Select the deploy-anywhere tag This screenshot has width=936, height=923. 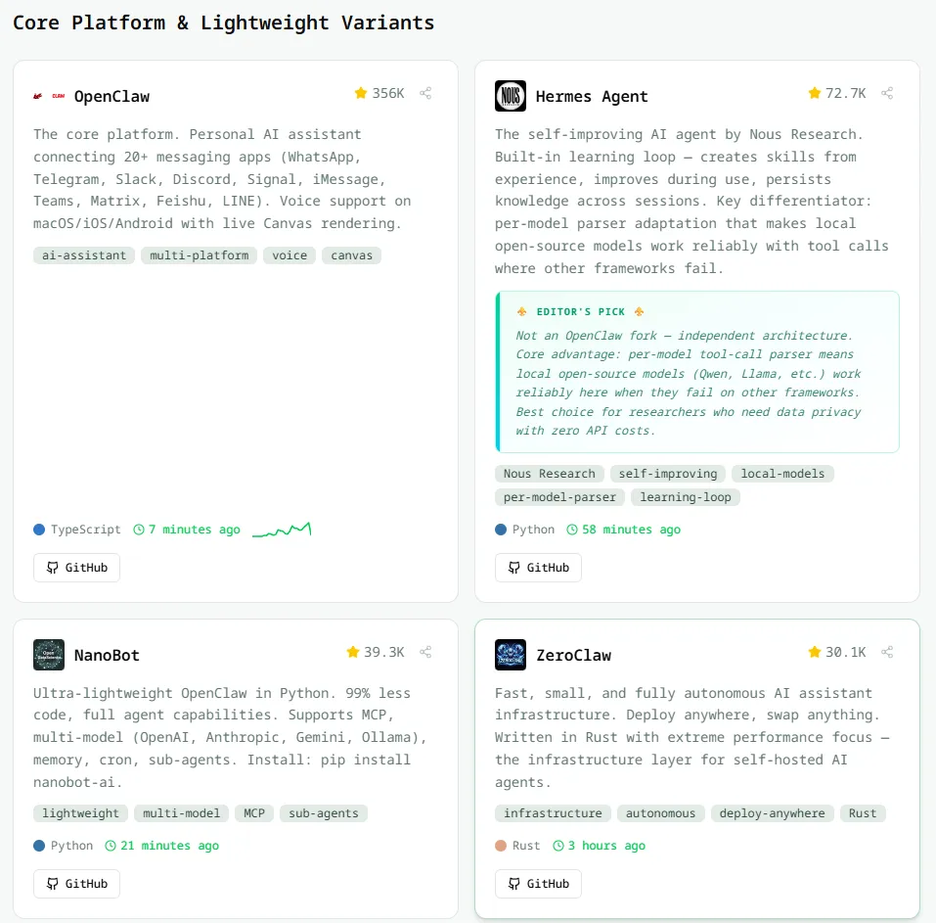point(773,813)
